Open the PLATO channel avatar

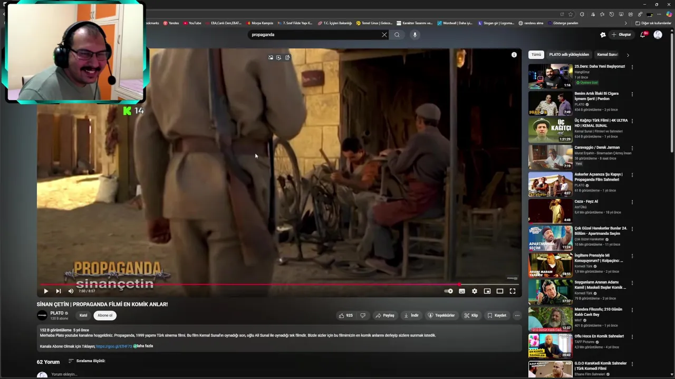point(42,315)
